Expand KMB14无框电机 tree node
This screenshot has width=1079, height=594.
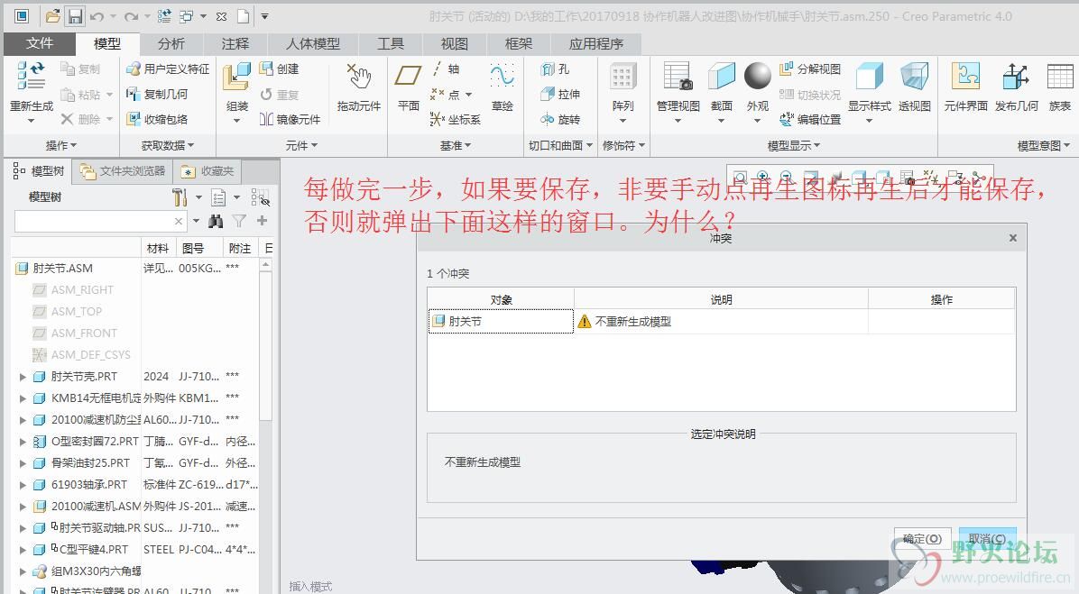tap(23, 398)
